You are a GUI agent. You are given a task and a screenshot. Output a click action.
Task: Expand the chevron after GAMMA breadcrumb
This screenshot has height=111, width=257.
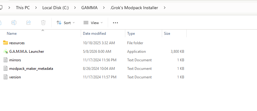coord(104,8)
